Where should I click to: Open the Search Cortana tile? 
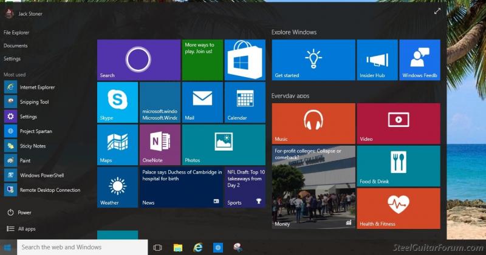pyautogui.click(x=139, y=59)
